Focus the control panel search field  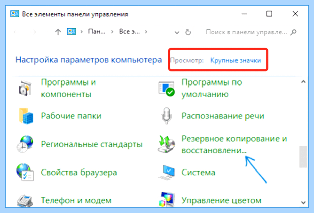tap(247, 32)
